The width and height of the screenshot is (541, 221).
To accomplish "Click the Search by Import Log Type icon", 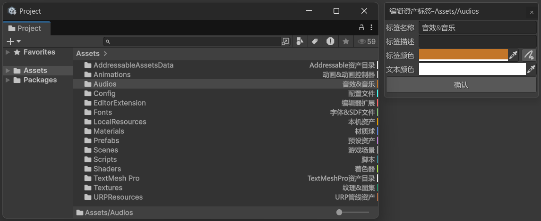I will [330, 41].
